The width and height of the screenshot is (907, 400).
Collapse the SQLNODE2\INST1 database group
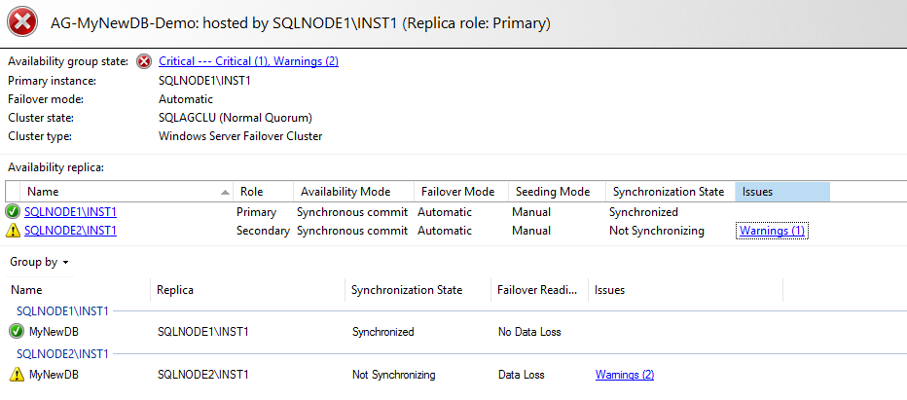[62, 354]
